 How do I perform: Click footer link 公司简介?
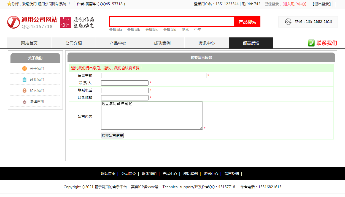tap(129, 174)
